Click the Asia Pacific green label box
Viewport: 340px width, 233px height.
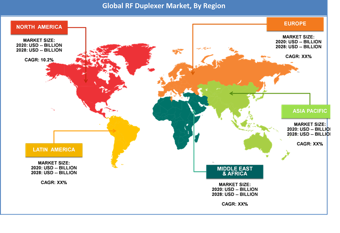coord(306,111)
